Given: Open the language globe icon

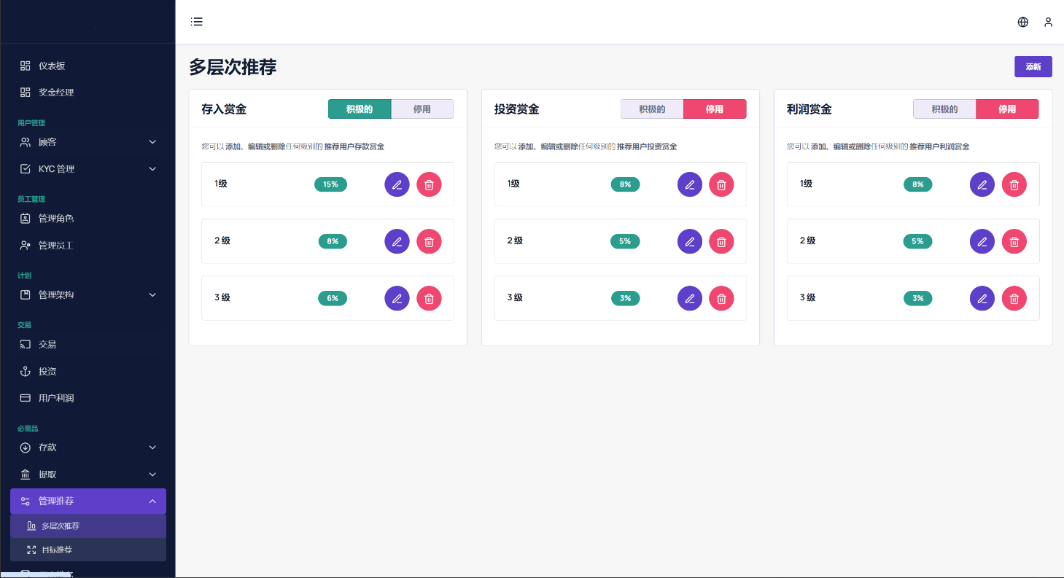Looking at the screenshot, I should (1023, 22).
